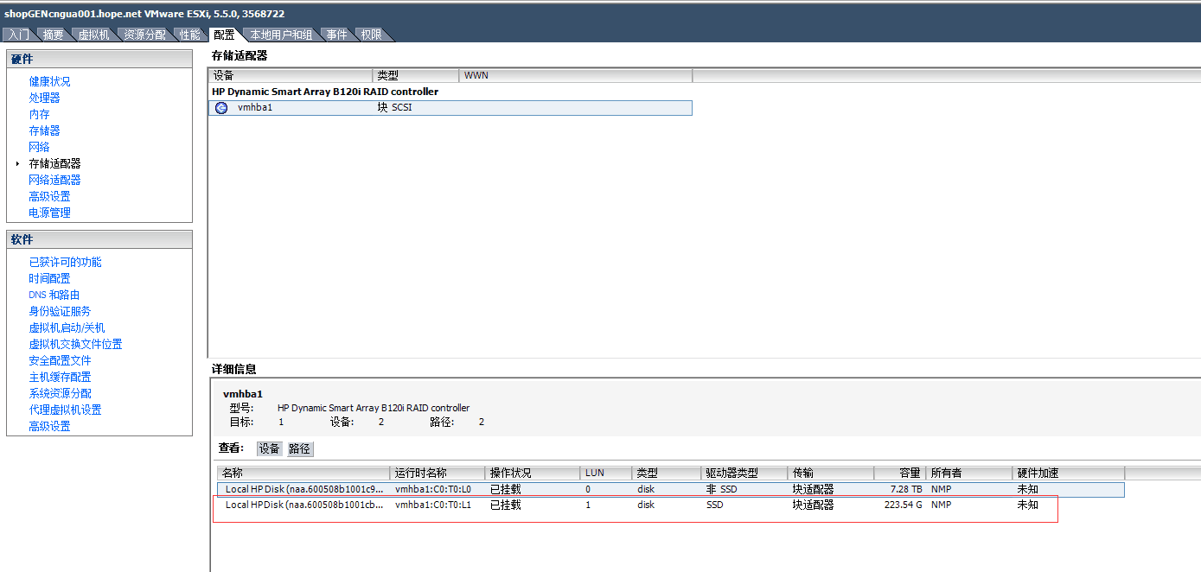Select the 7.28 TB non-SSD disk row
The height and width of the screenshot is (572, 1201).
click(x=605, y=489)
